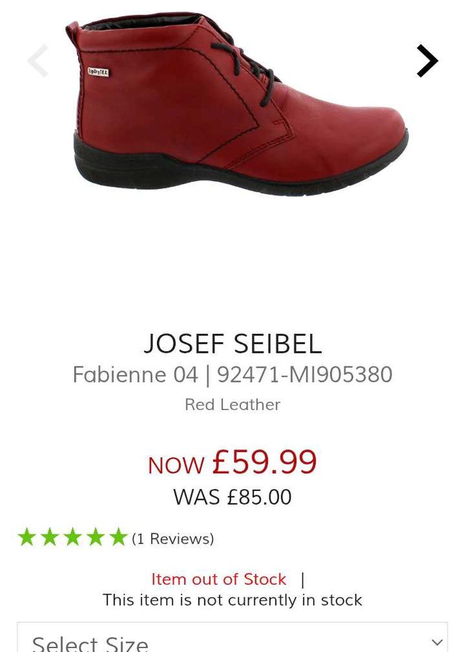The image size is (465, 652).
Task: Click the red Item out of Stock notice
Action: coord(219,579)
